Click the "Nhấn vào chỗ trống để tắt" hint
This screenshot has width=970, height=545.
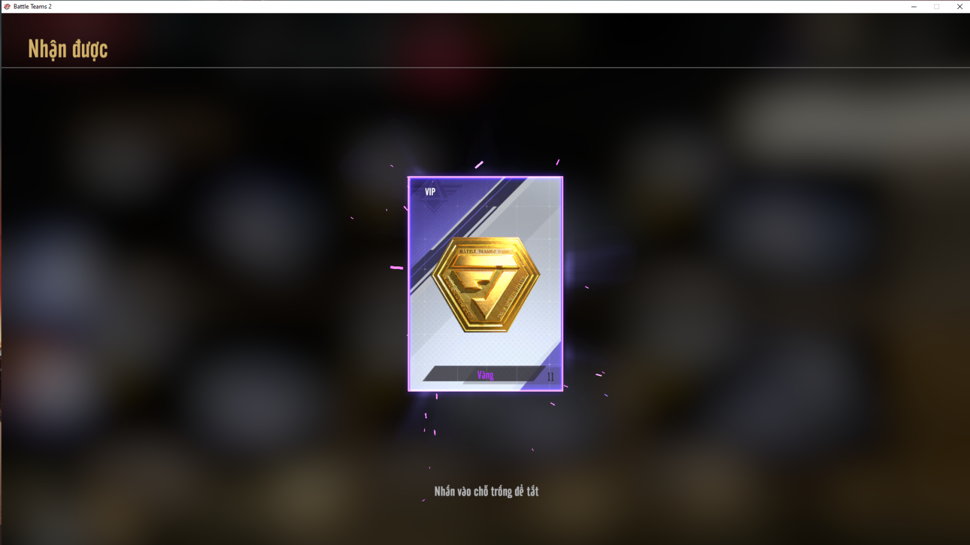[x=486, y=491]
